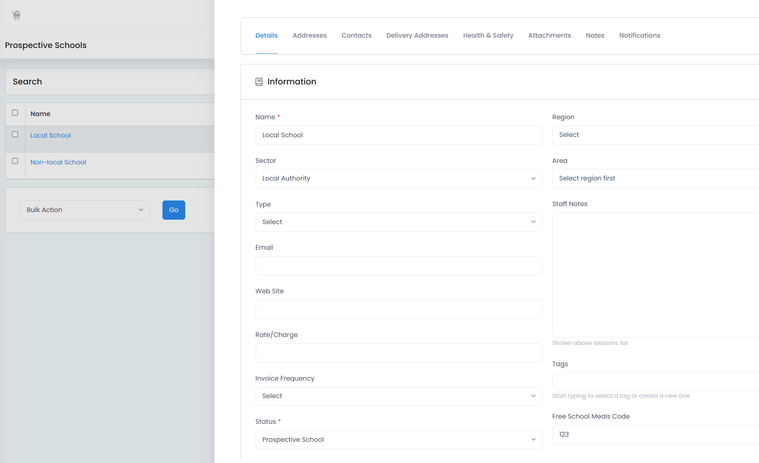Tick the select-all checkbox beside Name

(x=15, y=113)
